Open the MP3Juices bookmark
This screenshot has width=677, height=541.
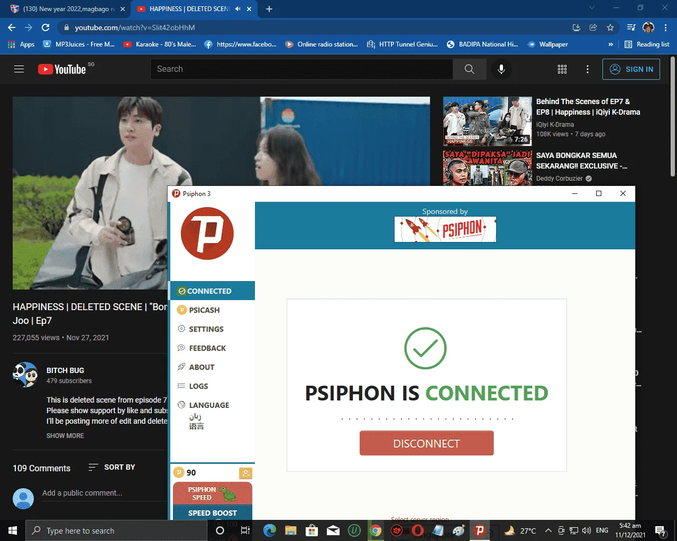pyautogui.click(x=79, y=44)
